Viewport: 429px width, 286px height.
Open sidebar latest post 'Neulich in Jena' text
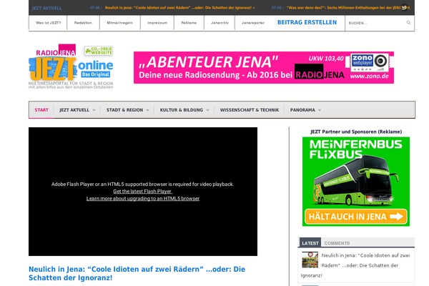[x=355, y=265]
